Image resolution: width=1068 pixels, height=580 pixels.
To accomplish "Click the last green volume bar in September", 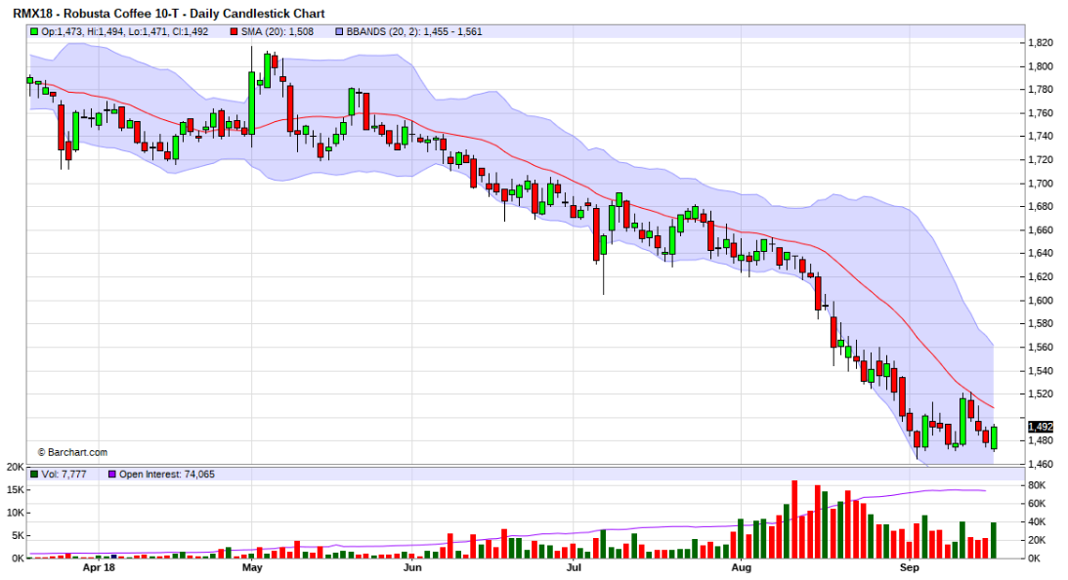I will [x=994, y=541].
